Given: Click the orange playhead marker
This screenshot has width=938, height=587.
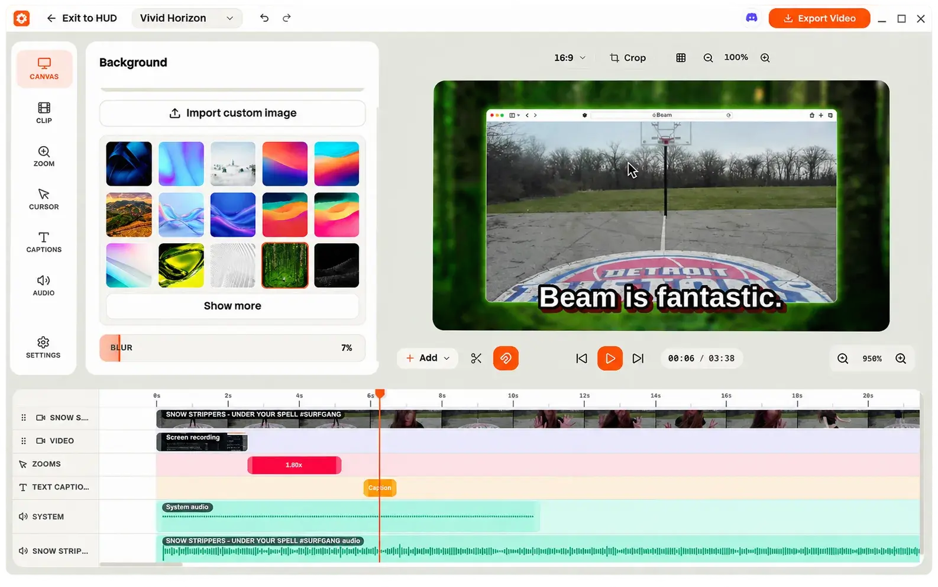Looking at the screenshot, I should pyautogui.click(x=380, y=394).
